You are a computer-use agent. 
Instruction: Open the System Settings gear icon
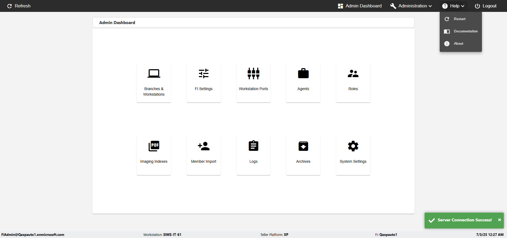click(x=353, y=146)
